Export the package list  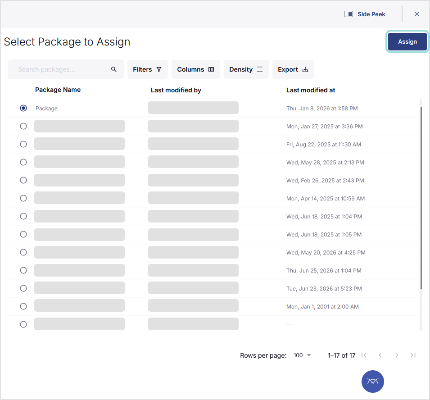[x=293, y=69]
